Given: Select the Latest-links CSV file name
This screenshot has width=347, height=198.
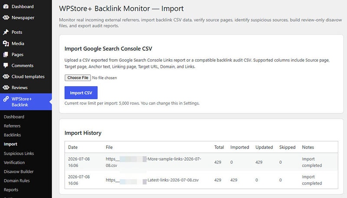Looking at the screenshot, I should pos(152,180).
